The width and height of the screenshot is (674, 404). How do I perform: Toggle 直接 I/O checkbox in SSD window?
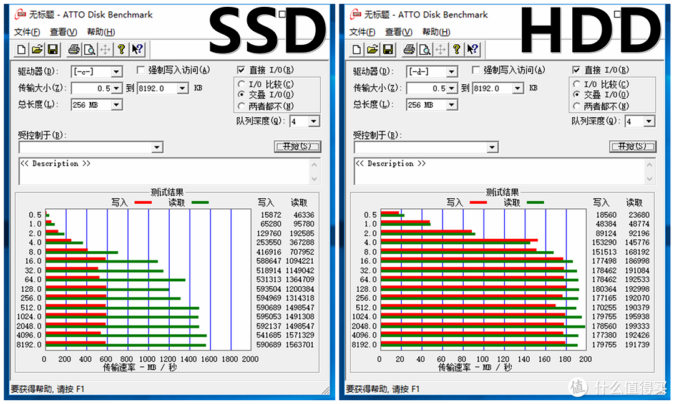(x=241, y=70)
